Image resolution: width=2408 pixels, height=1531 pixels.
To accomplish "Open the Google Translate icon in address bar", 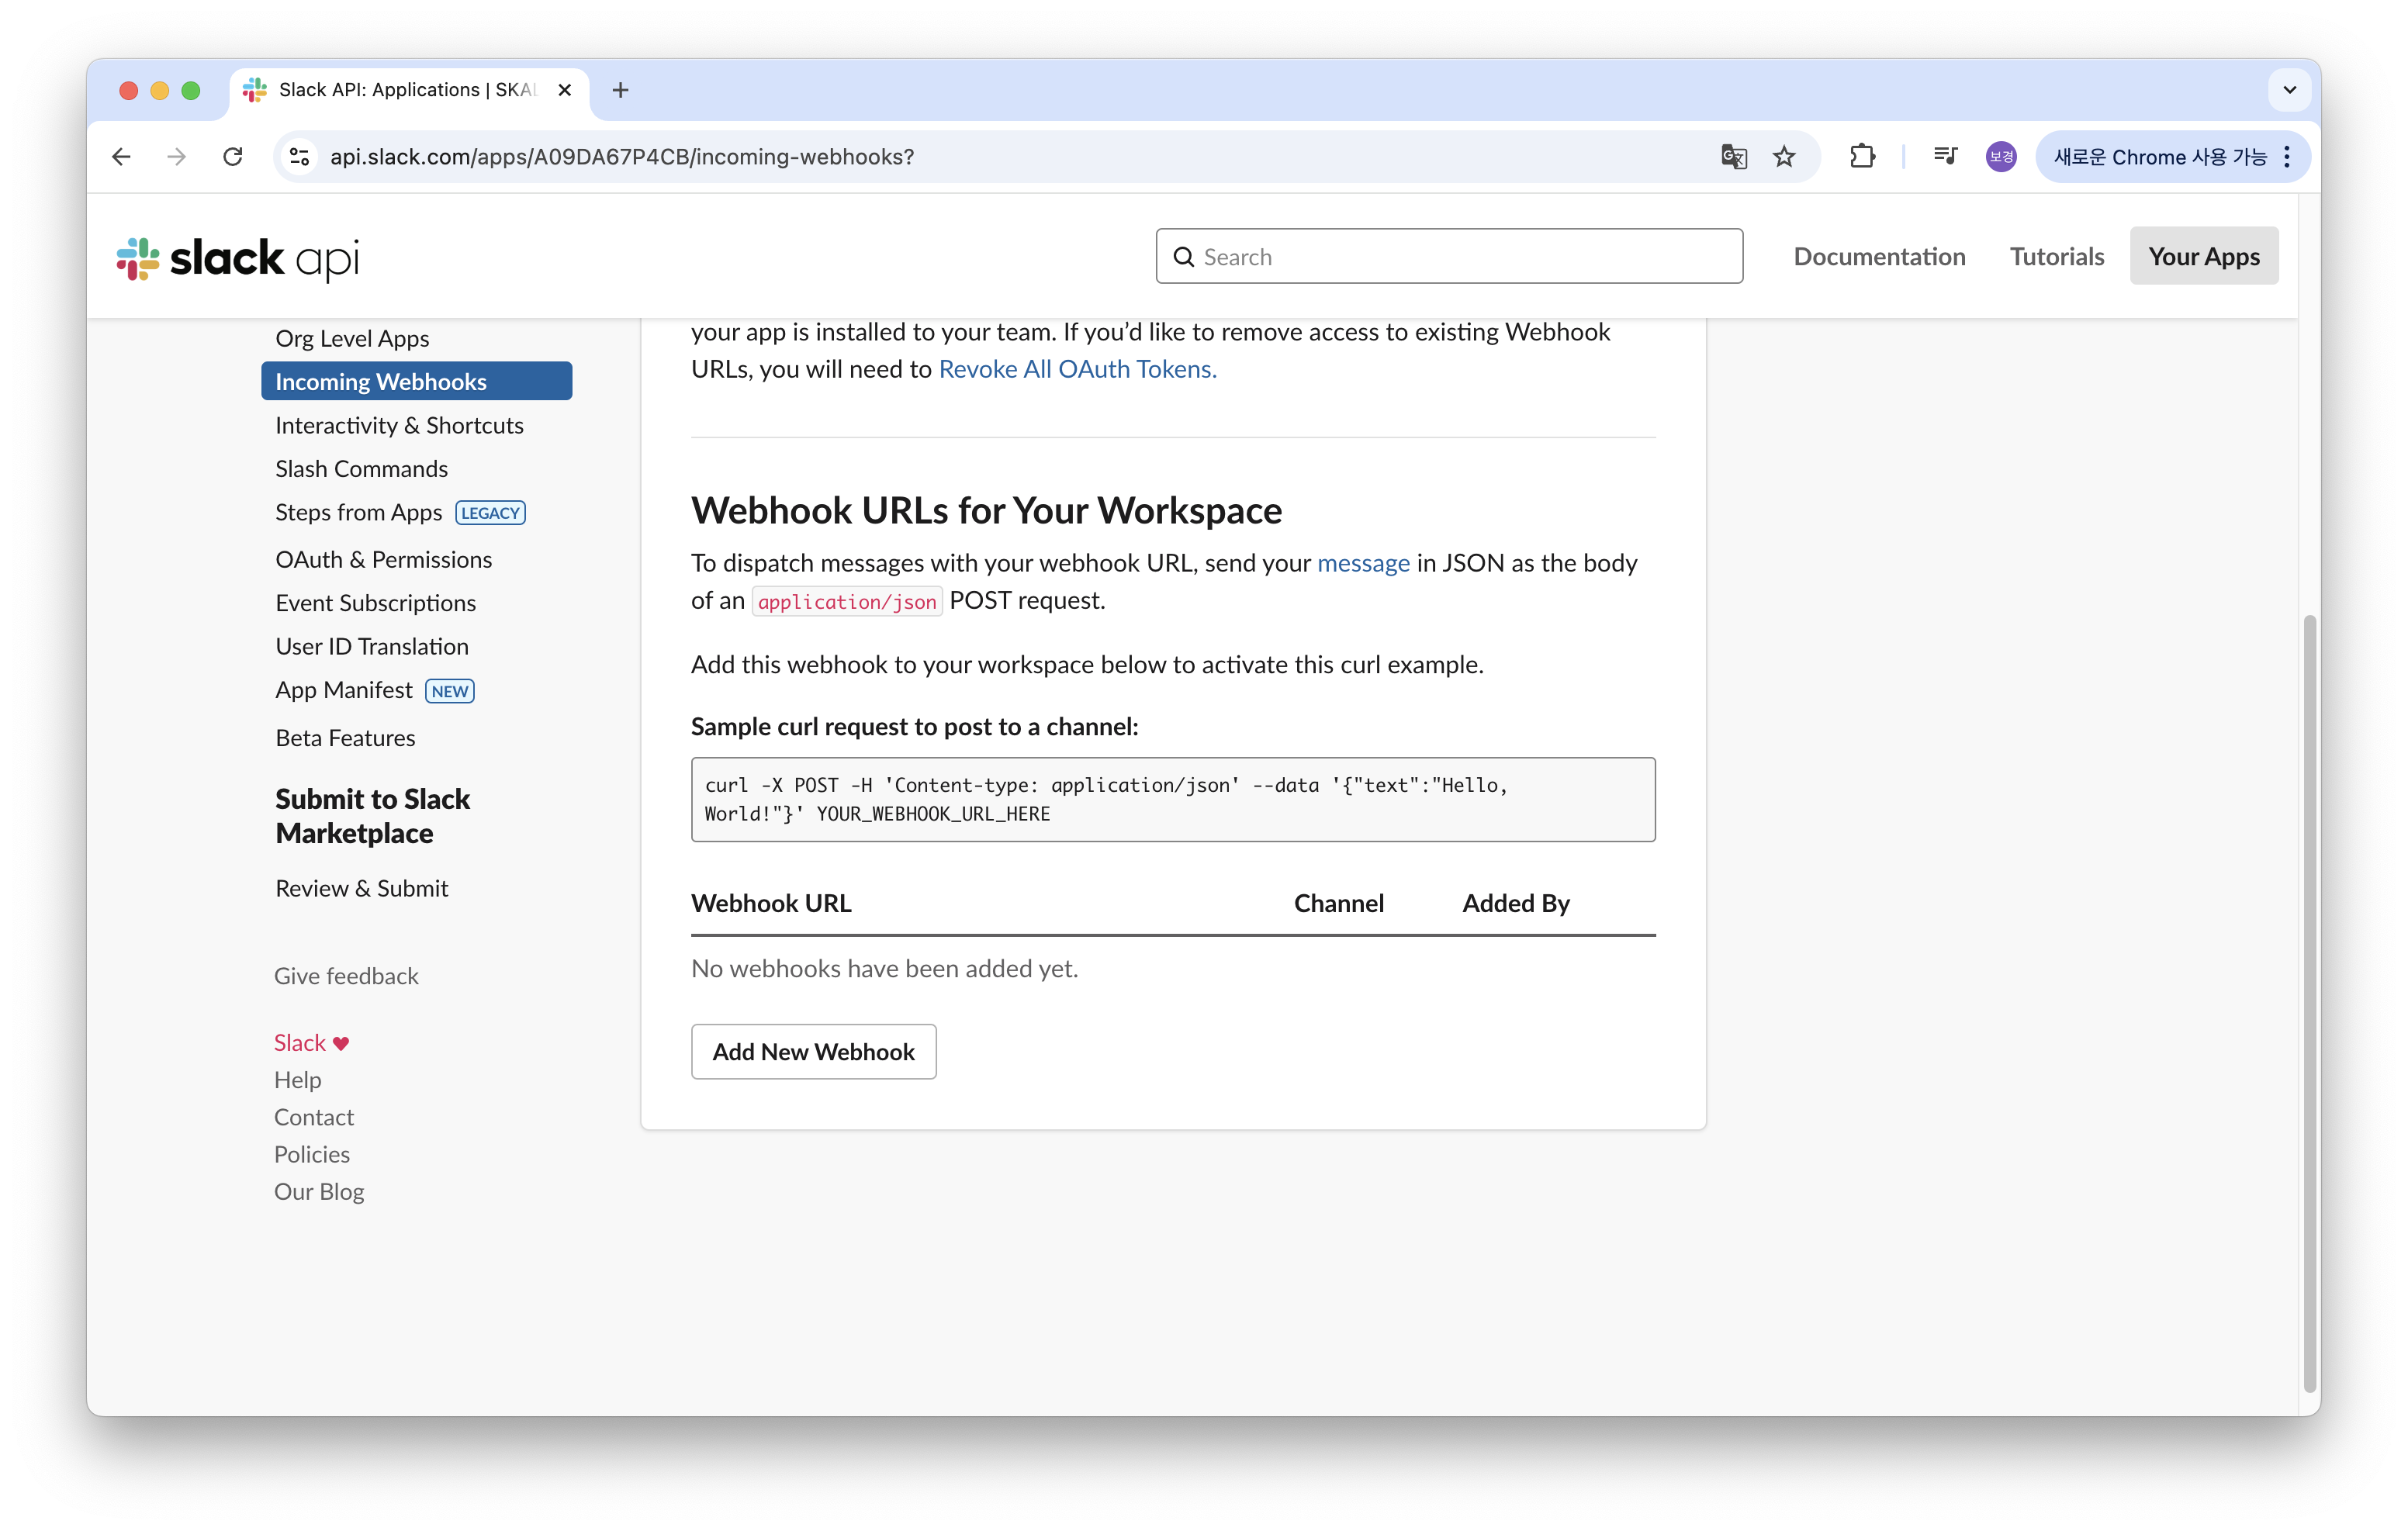I will pyautogui.click(x=1733, y=157).
